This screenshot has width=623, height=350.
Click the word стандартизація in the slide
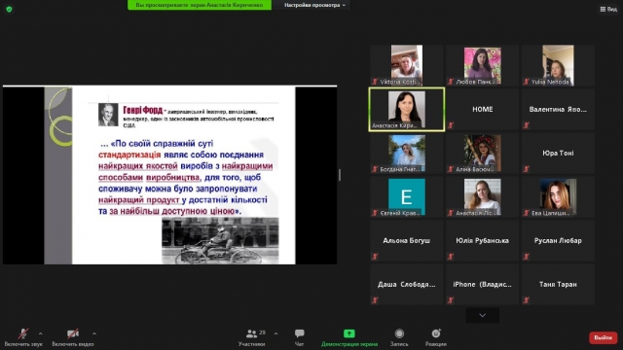[x=129, y=155]
